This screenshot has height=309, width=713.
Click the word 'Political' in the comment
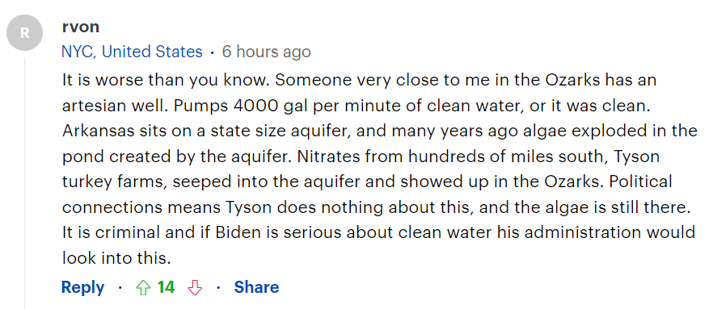click(x=640, y=182)
